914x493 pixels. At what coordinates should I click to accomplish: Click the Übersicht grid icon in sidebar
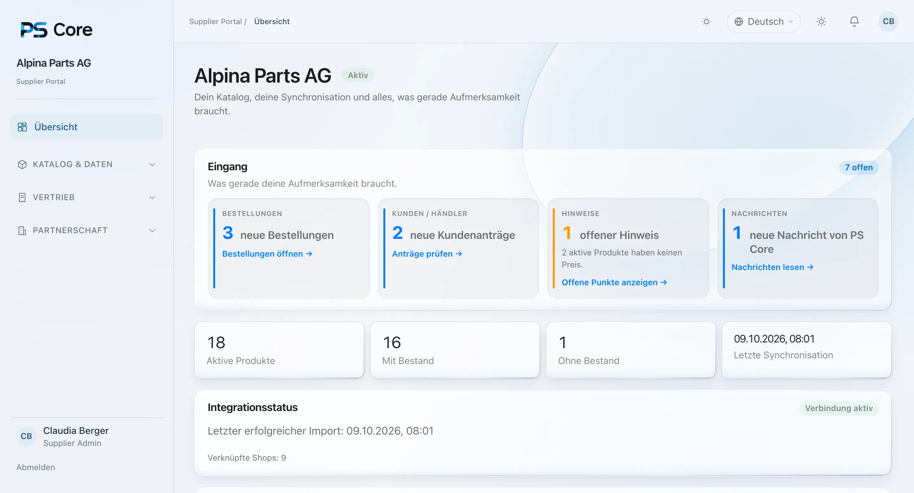click(x=22, y=127)
